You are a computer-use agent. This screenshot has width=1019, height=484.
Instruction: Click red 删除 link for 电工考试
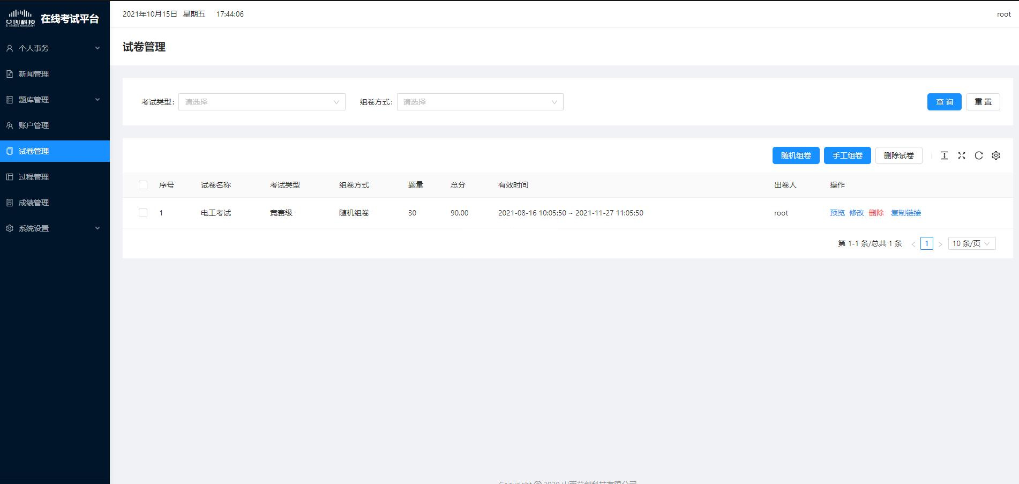click(x=876, y=213)
